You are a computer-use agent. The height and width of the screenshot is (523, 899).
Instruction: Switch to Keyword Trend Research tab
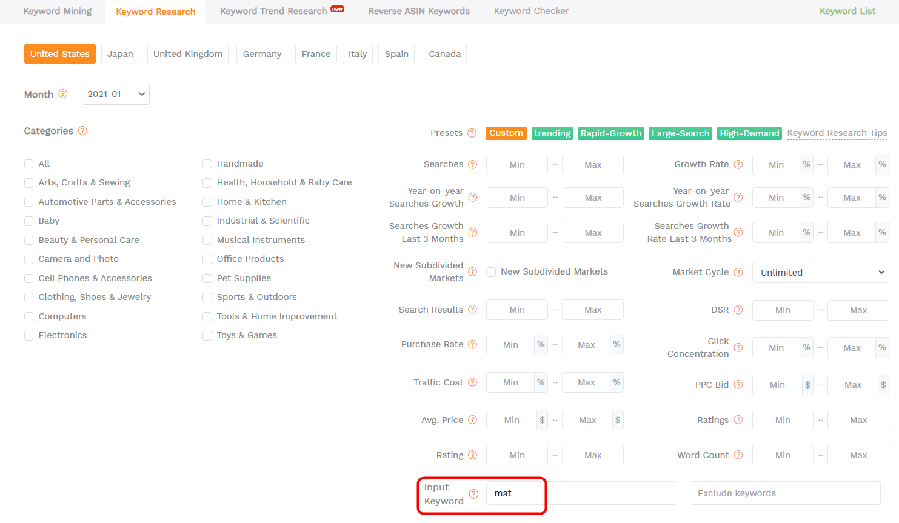click(274, 11)
